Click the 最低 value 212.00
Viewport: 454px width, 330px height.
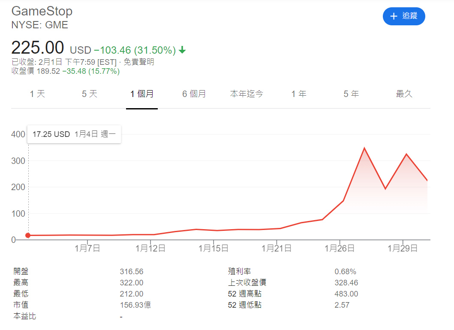132,294
